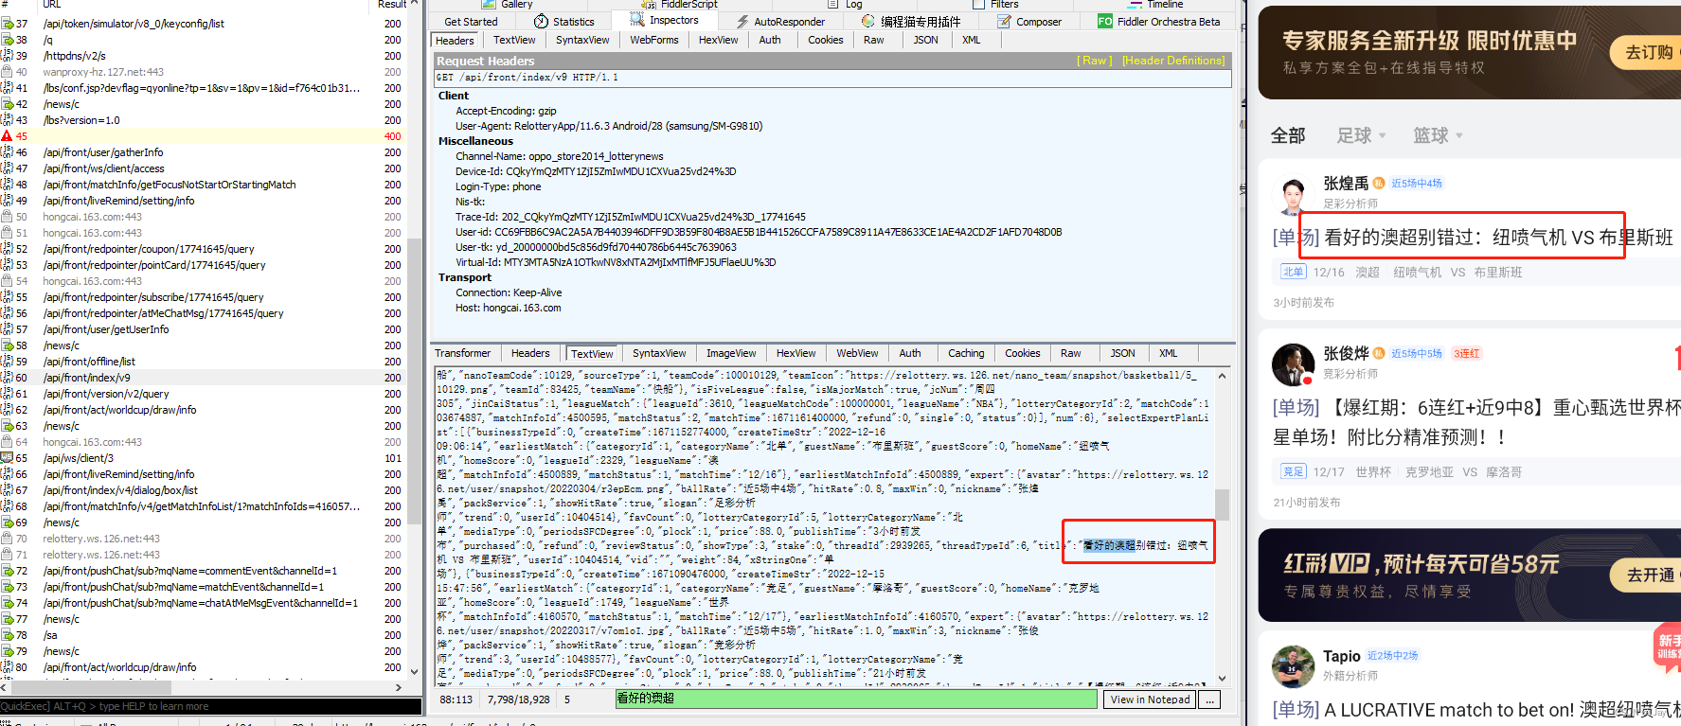Click the response text scroll up arrow

1222,376
